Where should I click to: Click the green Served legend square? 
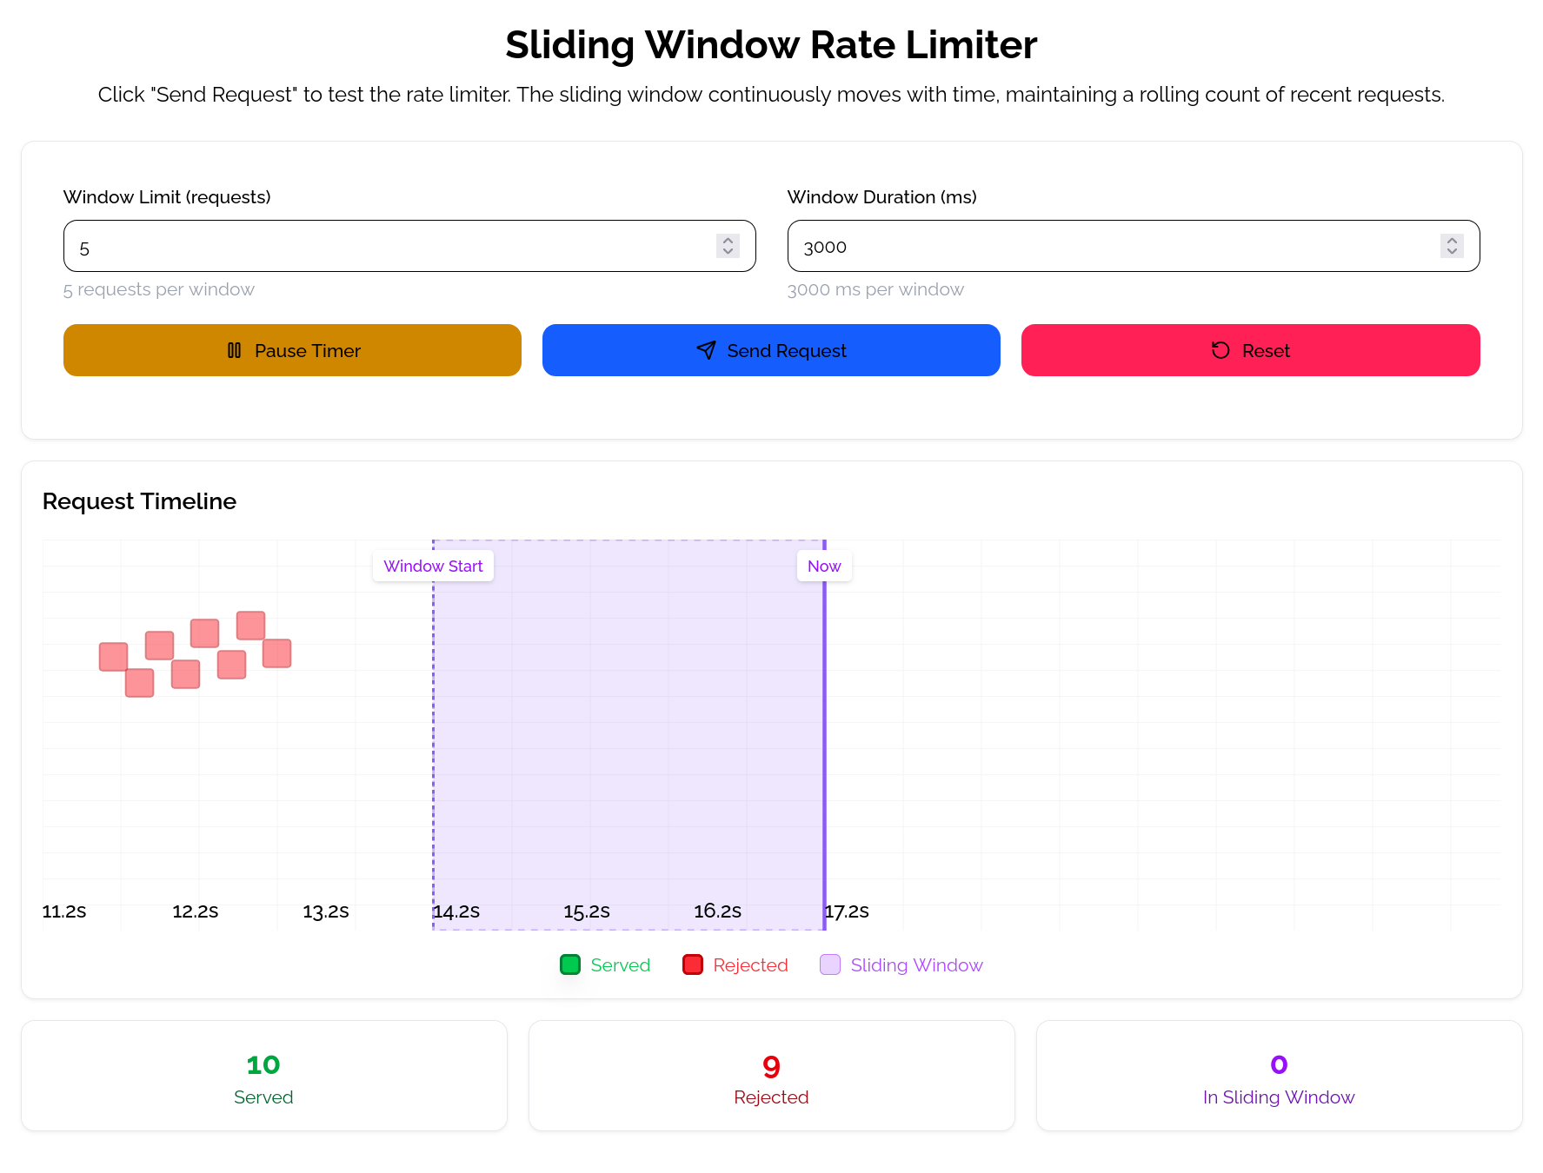click(569, 964)
